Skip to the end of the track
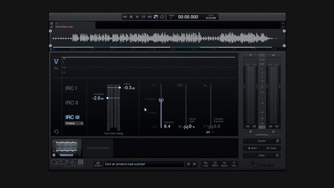Image resolution: width=334 pixels, height=188 pixels. [150, 17]
